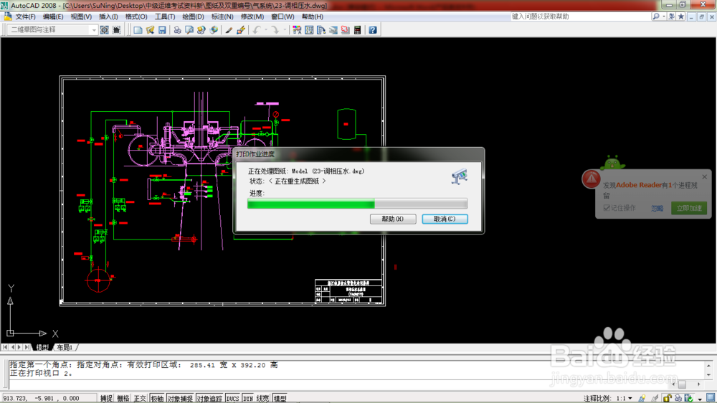
Task: Open the 标注(N) menu
Action: (x=222, y=16)
